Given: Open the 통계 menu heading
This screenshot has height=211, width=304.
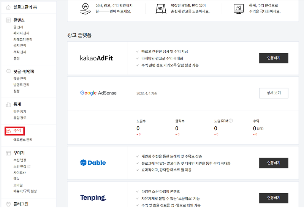Looking at the screenshot, I should click(x=17, y=104).
